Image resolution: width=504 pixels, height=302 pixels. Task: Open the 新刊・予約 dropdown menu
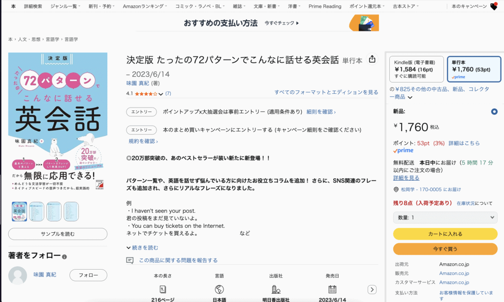click(x=101, y=6)
